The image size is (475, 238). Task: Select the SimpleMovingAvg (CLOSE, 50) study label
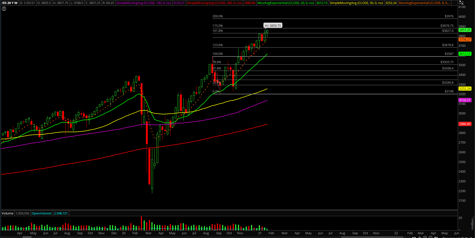click(356, 3)
